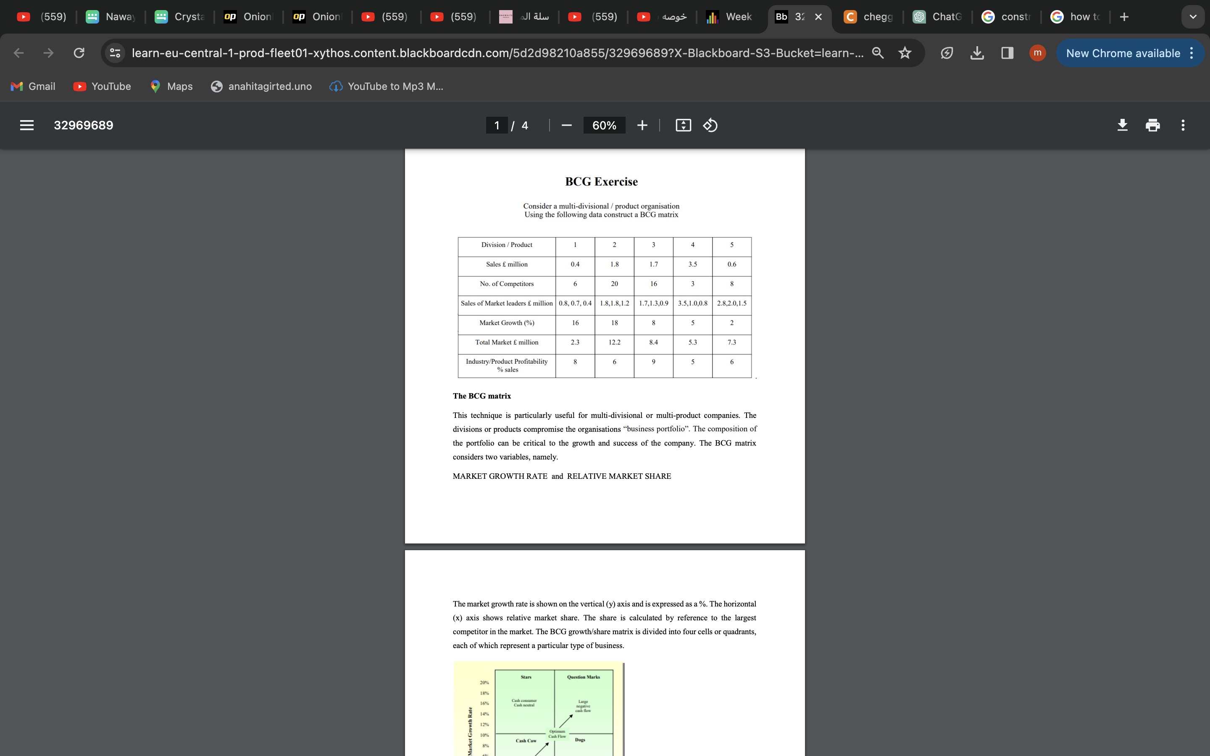Click the page number input field

(x=497, y=125)
